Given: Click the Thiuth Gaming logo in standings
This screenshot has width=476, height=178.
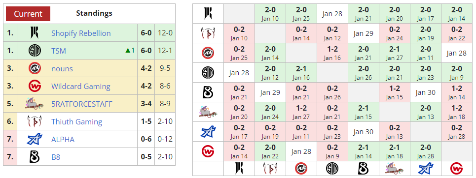Looking at the screenshot, I should coord(35,121).
